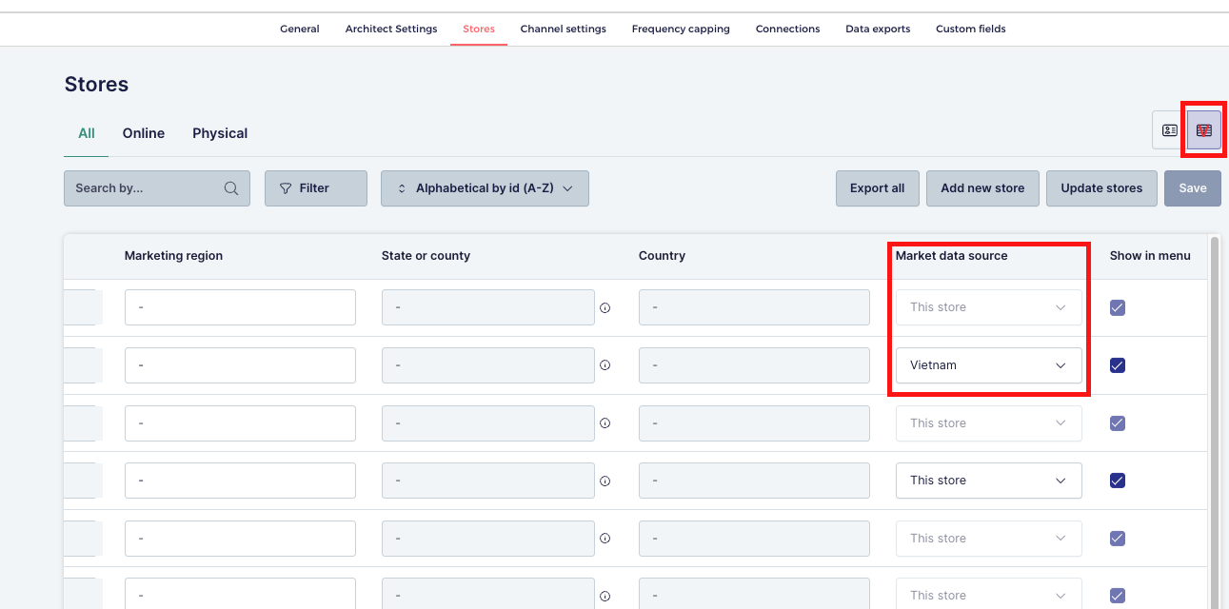This screenshot has width=1229, height=609.
Task: Open the General settings tab
Action: pos(300,29)
